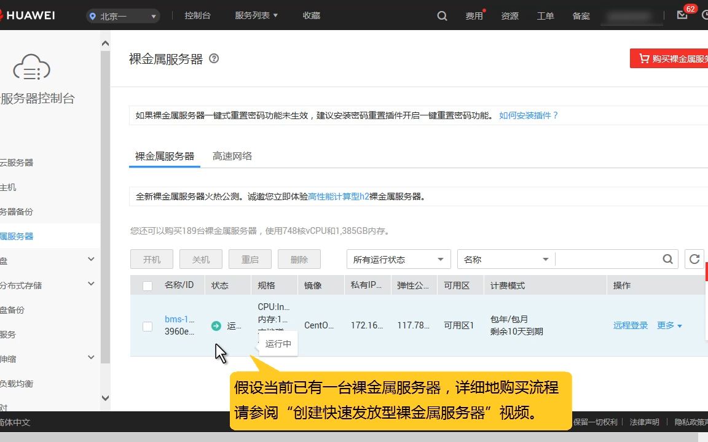
Task: Open the mail notifications icon with 62 badge
Action: [682, 15]
